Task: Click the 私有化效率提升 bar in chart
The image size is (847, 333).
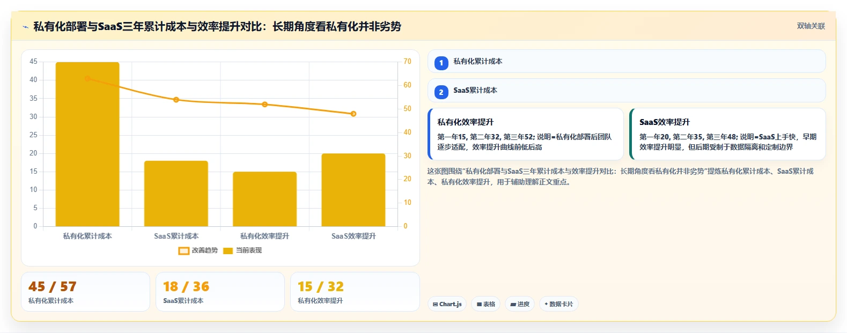Action: (x=264, y=199)
